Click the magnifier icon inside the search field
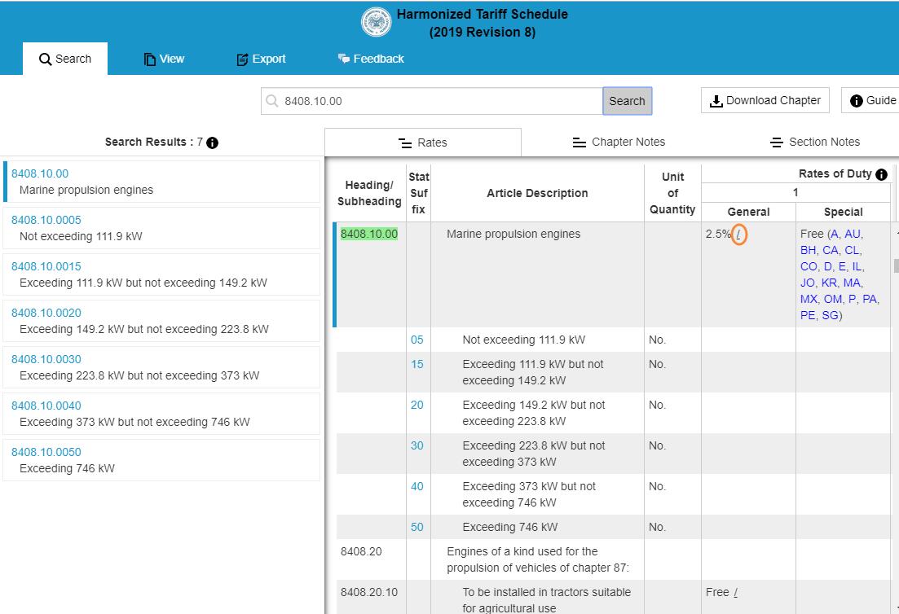The height and width of the screenshot is (614, 899). pyautogui.click(x=272, y=101)
